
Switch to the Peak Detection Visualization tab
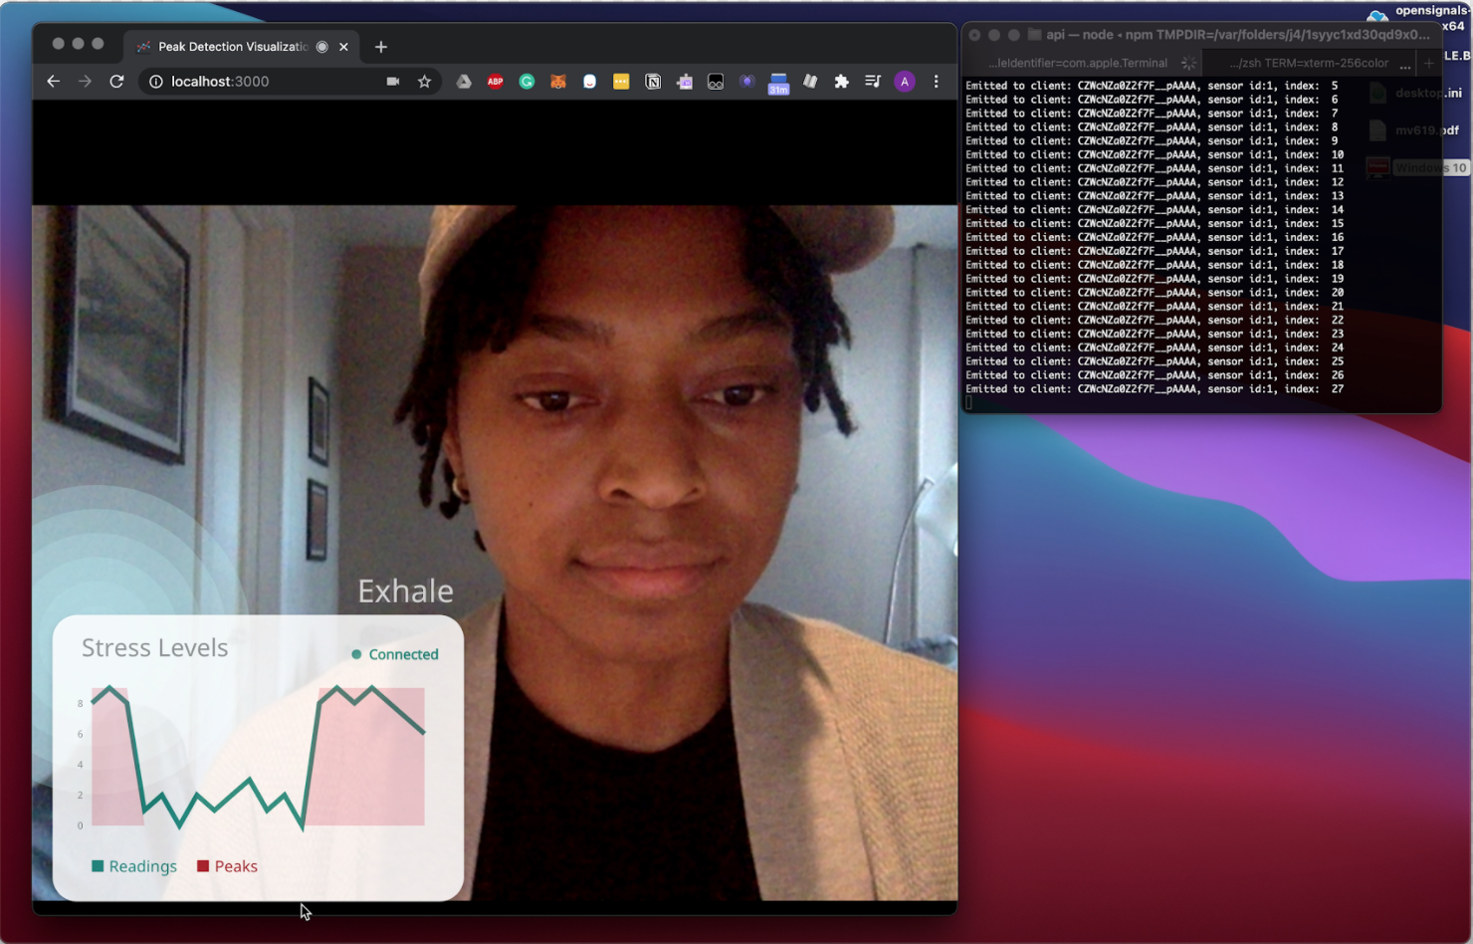click(x=232, y=47)
